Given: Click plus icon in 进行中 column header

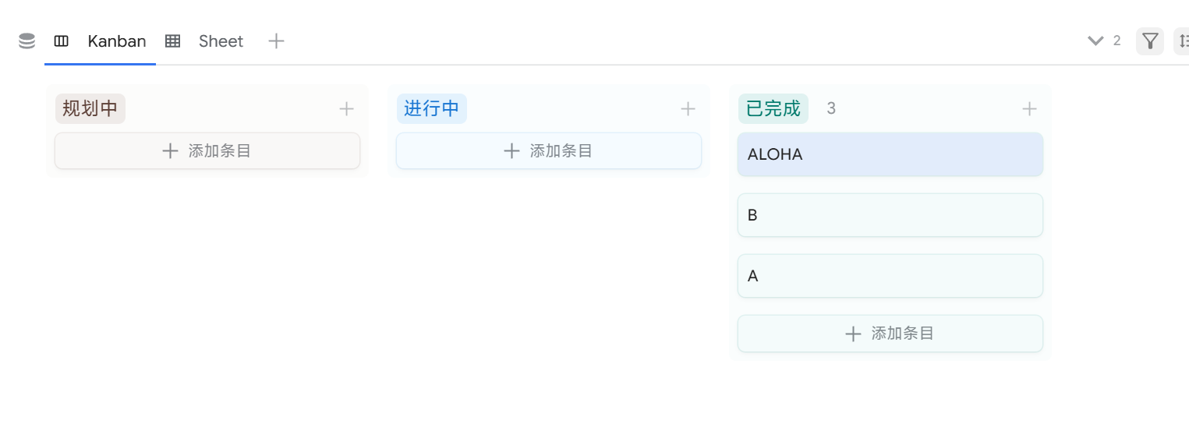Looking at the screenshot, I should coord(688,109).
